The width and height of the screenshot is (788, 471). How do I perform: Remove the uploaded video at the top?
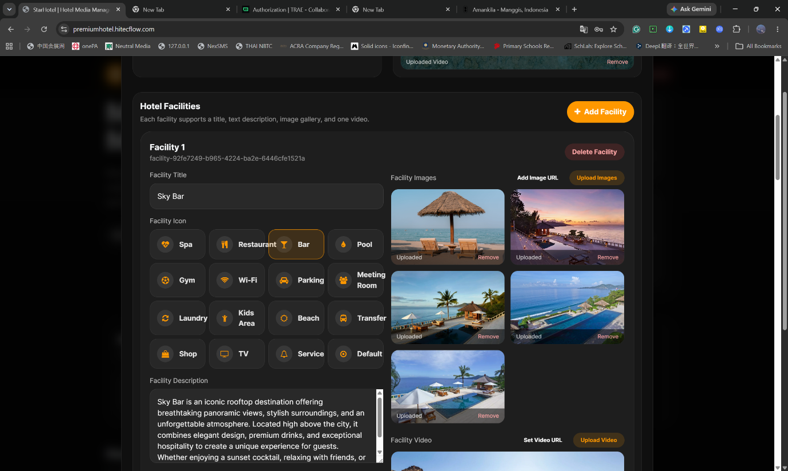(x=617, y=62)
